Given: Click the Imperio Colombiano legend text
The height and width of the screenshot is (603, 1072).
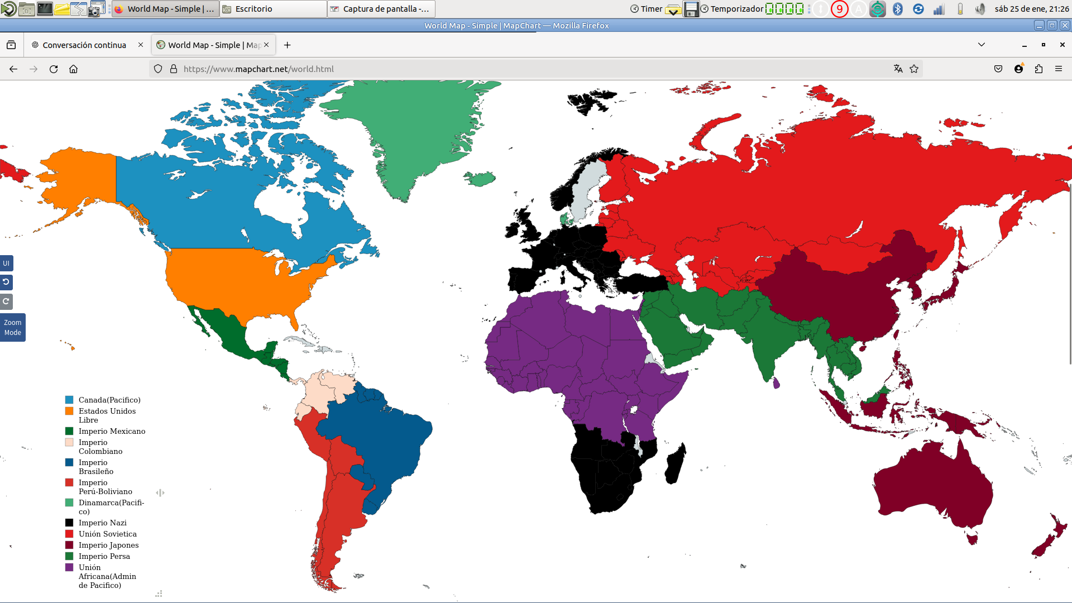Looking at the screenshot, I should (100, 447).
